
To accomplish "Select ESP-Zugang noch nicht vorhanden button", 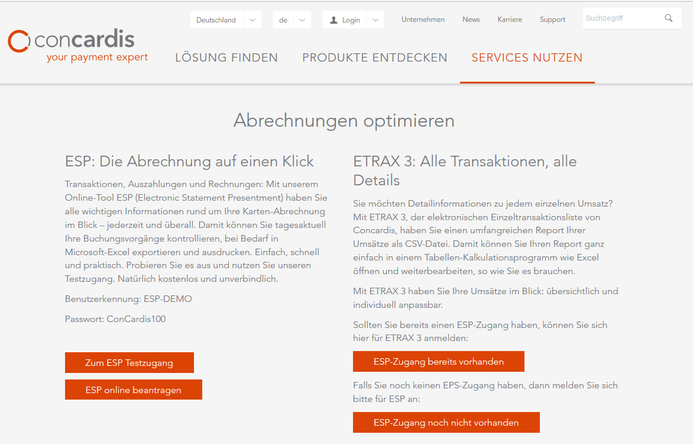I will tap(446, 423).
